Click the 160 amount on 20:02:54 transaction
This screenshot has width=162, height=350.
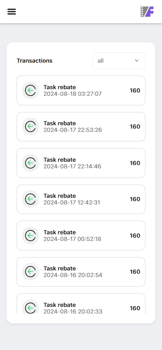click(x=135, y=272)
